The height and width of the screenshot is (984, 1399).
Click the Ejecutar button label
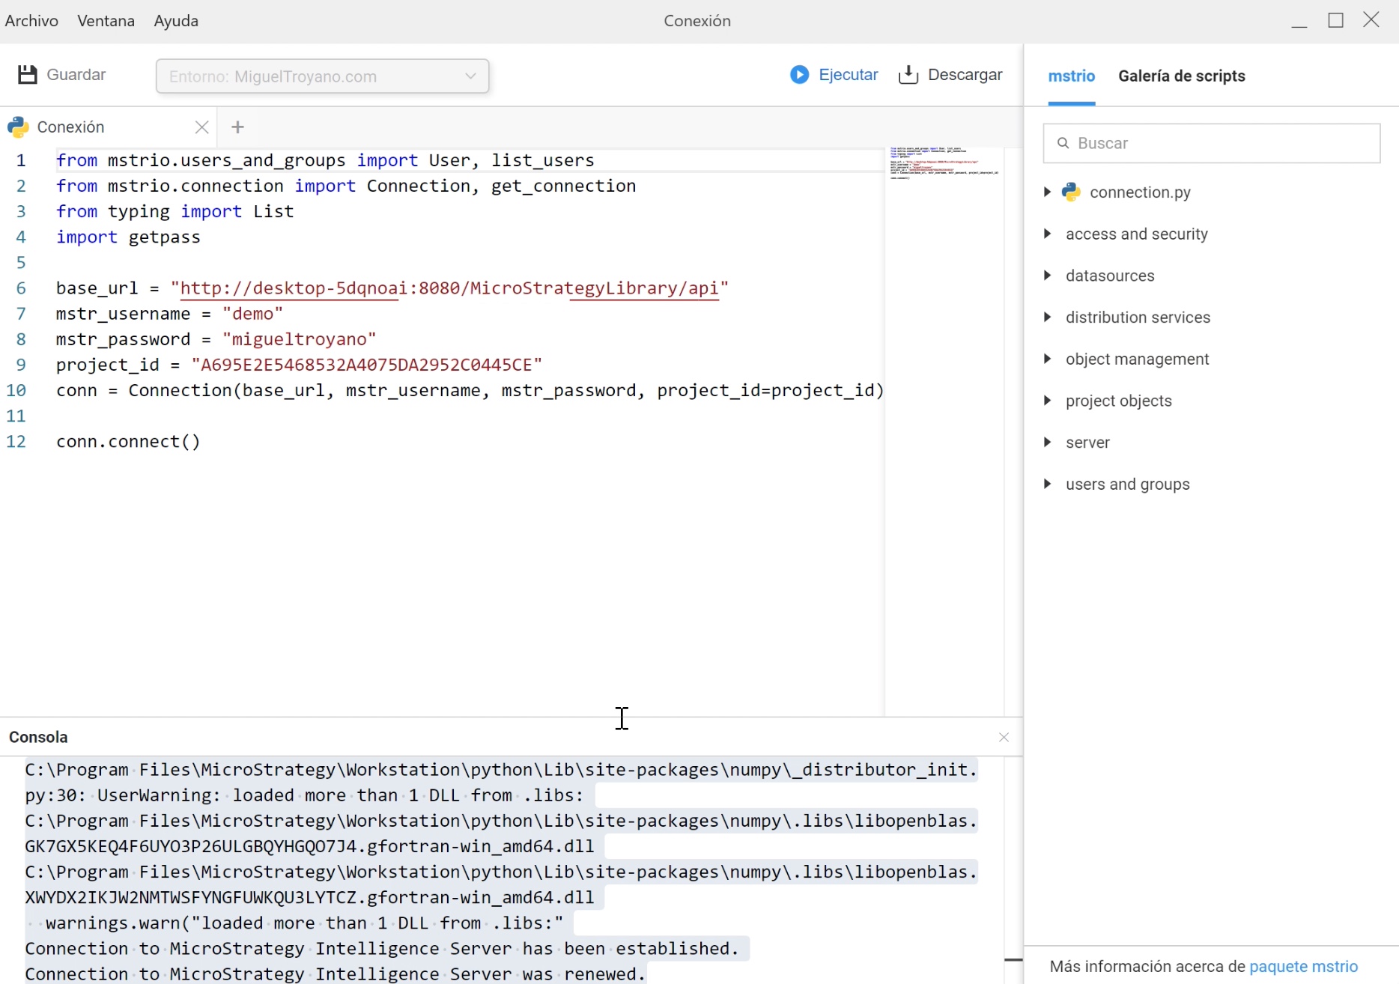pos(849,75)
